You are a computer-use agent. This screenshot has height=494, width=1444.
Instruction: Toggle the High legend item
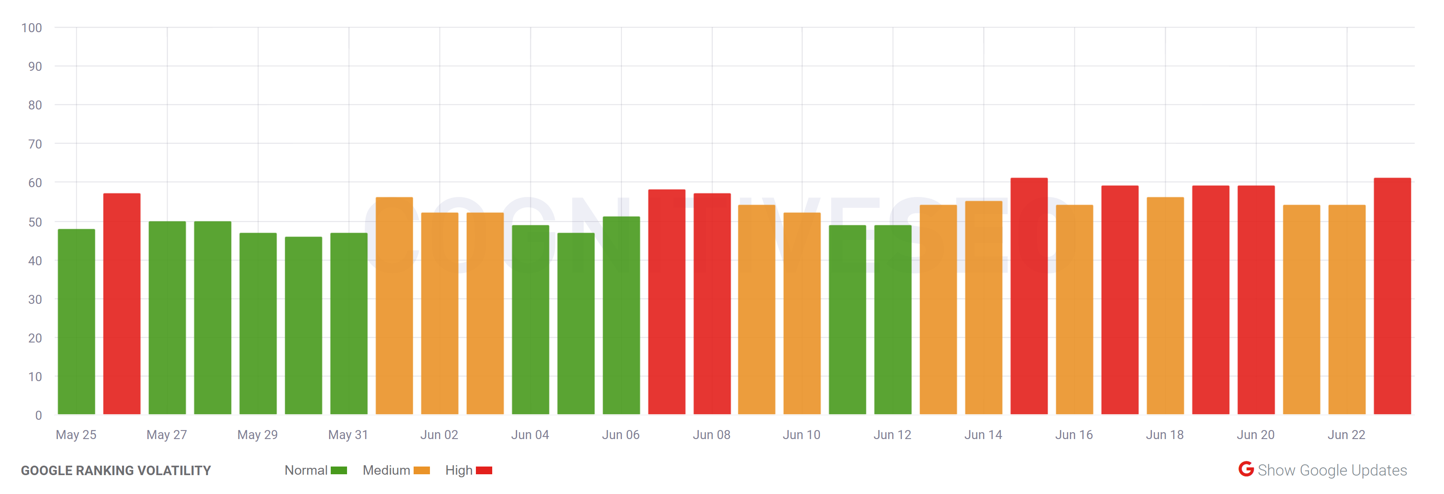(459, 470)
